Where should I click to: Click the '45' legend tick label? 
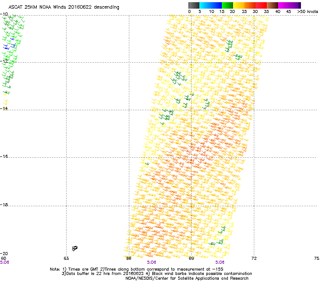pos(288,12)
